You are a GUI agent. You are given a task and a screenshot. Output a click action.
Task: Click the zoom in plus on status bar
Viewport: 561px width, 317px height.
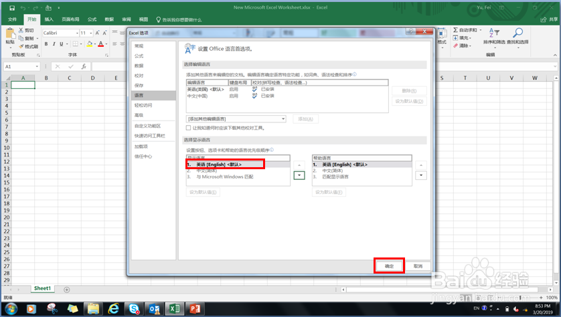click(542, 298)
